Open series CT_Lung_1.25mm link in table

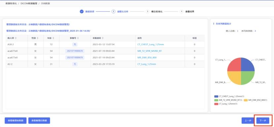click(x=147, y=64)
